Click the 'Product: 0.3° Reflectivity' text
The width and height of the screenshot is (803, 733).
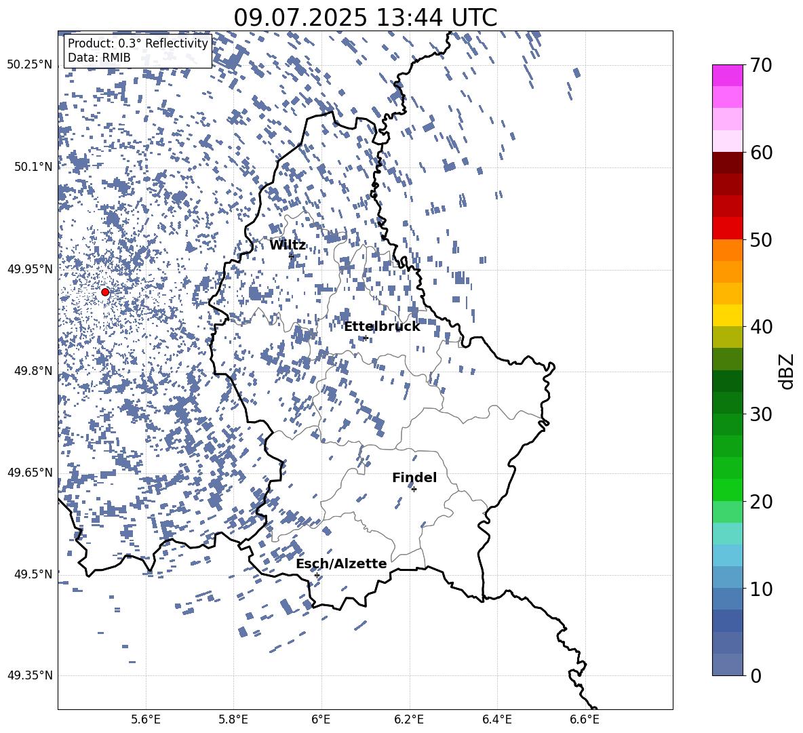(x=138, y=43)
